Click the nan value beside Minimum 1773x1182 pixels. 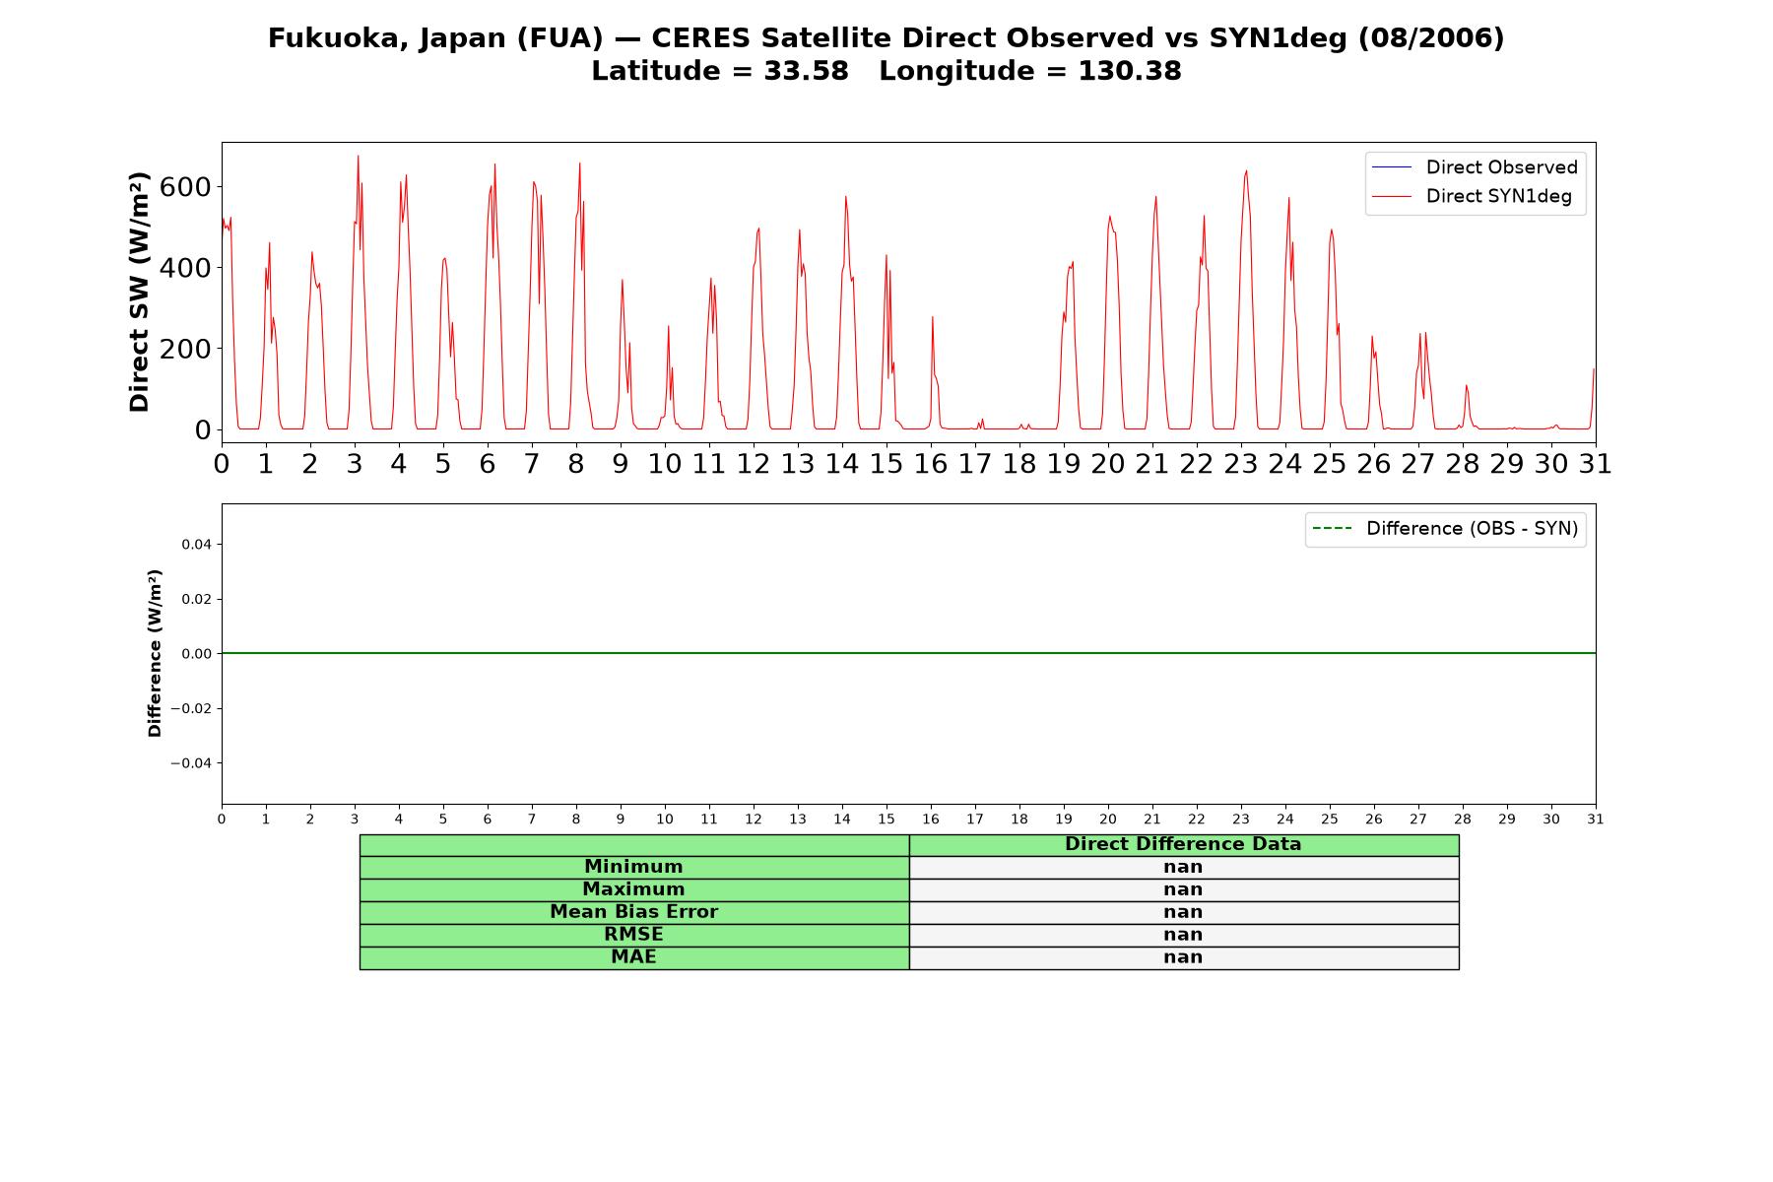[1183, 867]
